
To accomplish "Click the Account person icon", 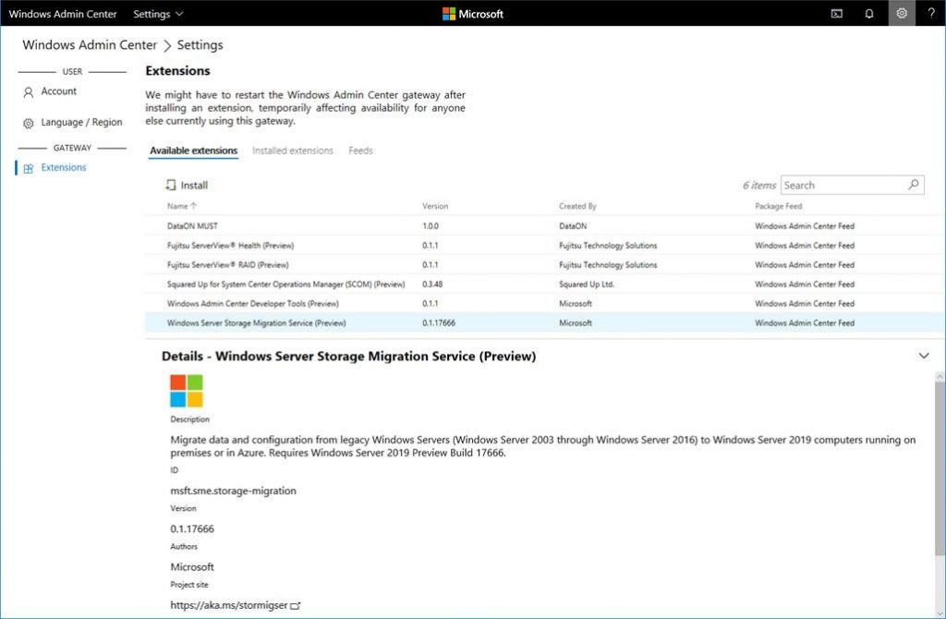I will pyautogui.click(x=28, y=92).
